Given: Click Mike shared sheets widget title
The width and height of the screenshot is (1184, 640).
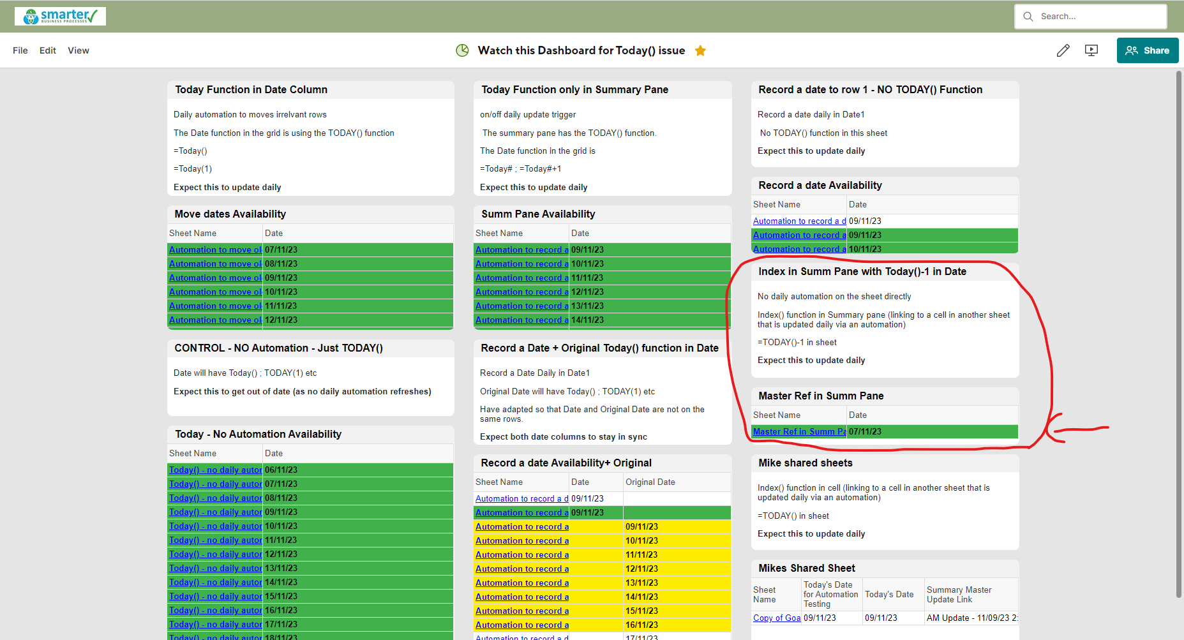Looking at the screenshot, I should coord(806,463).
